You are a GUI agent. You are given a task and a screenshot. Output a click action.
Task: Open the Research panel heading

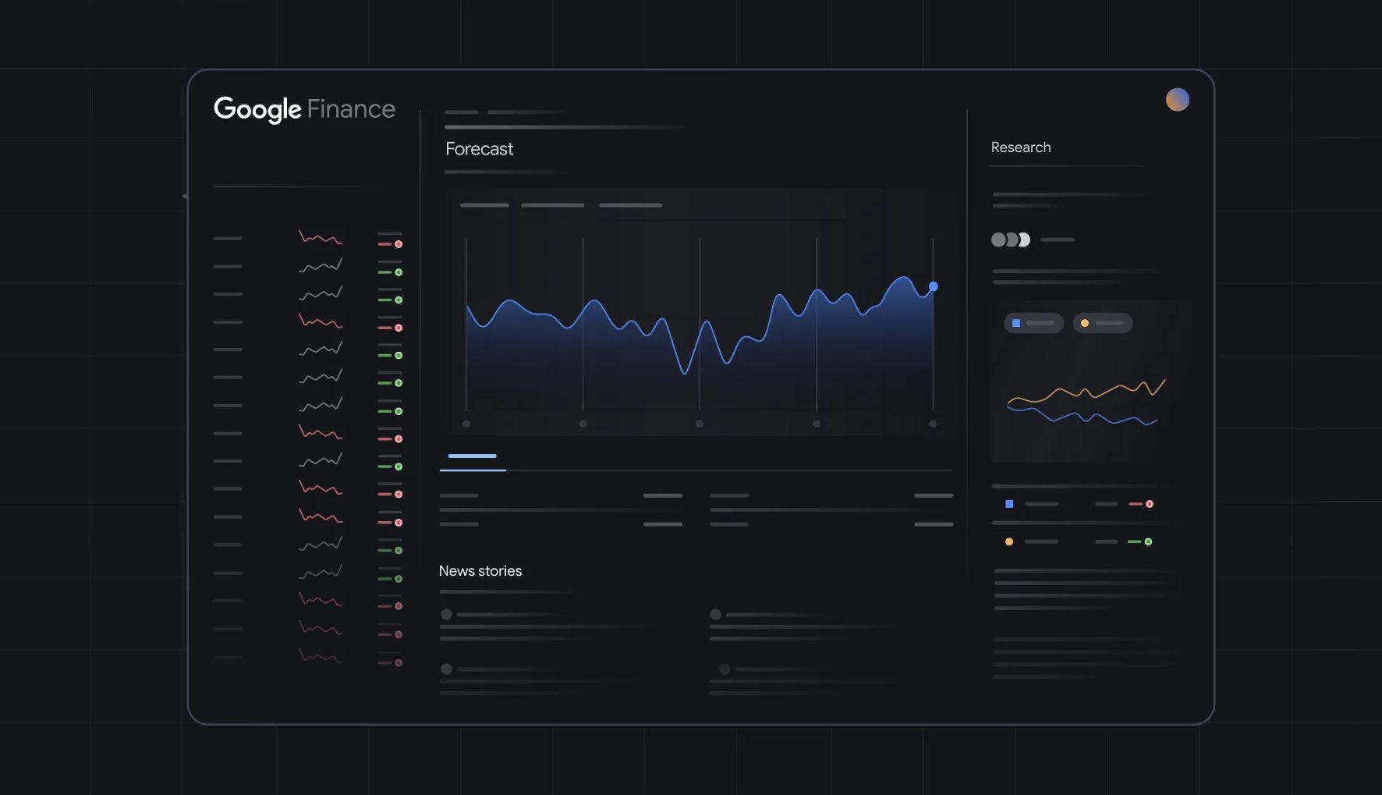point(1020,147)
